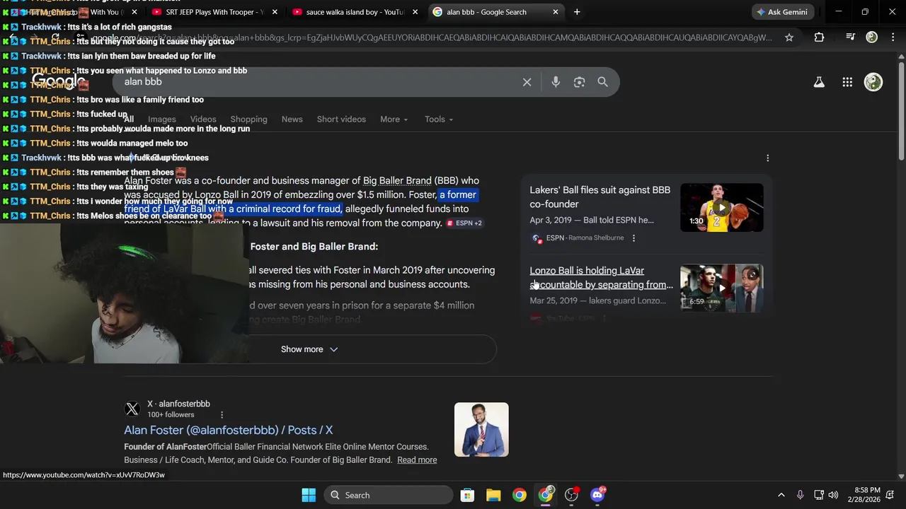Bookmark this page with the star
906x509 pixels.
[x=789, y=37]
